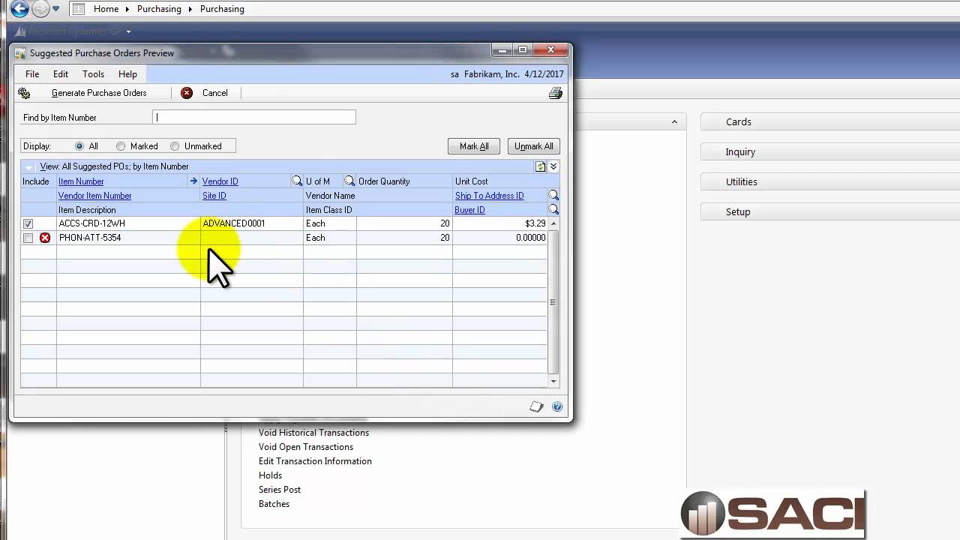Select the Marked display radio button
This screenshot has height=540, width=960.
(121, 146)
